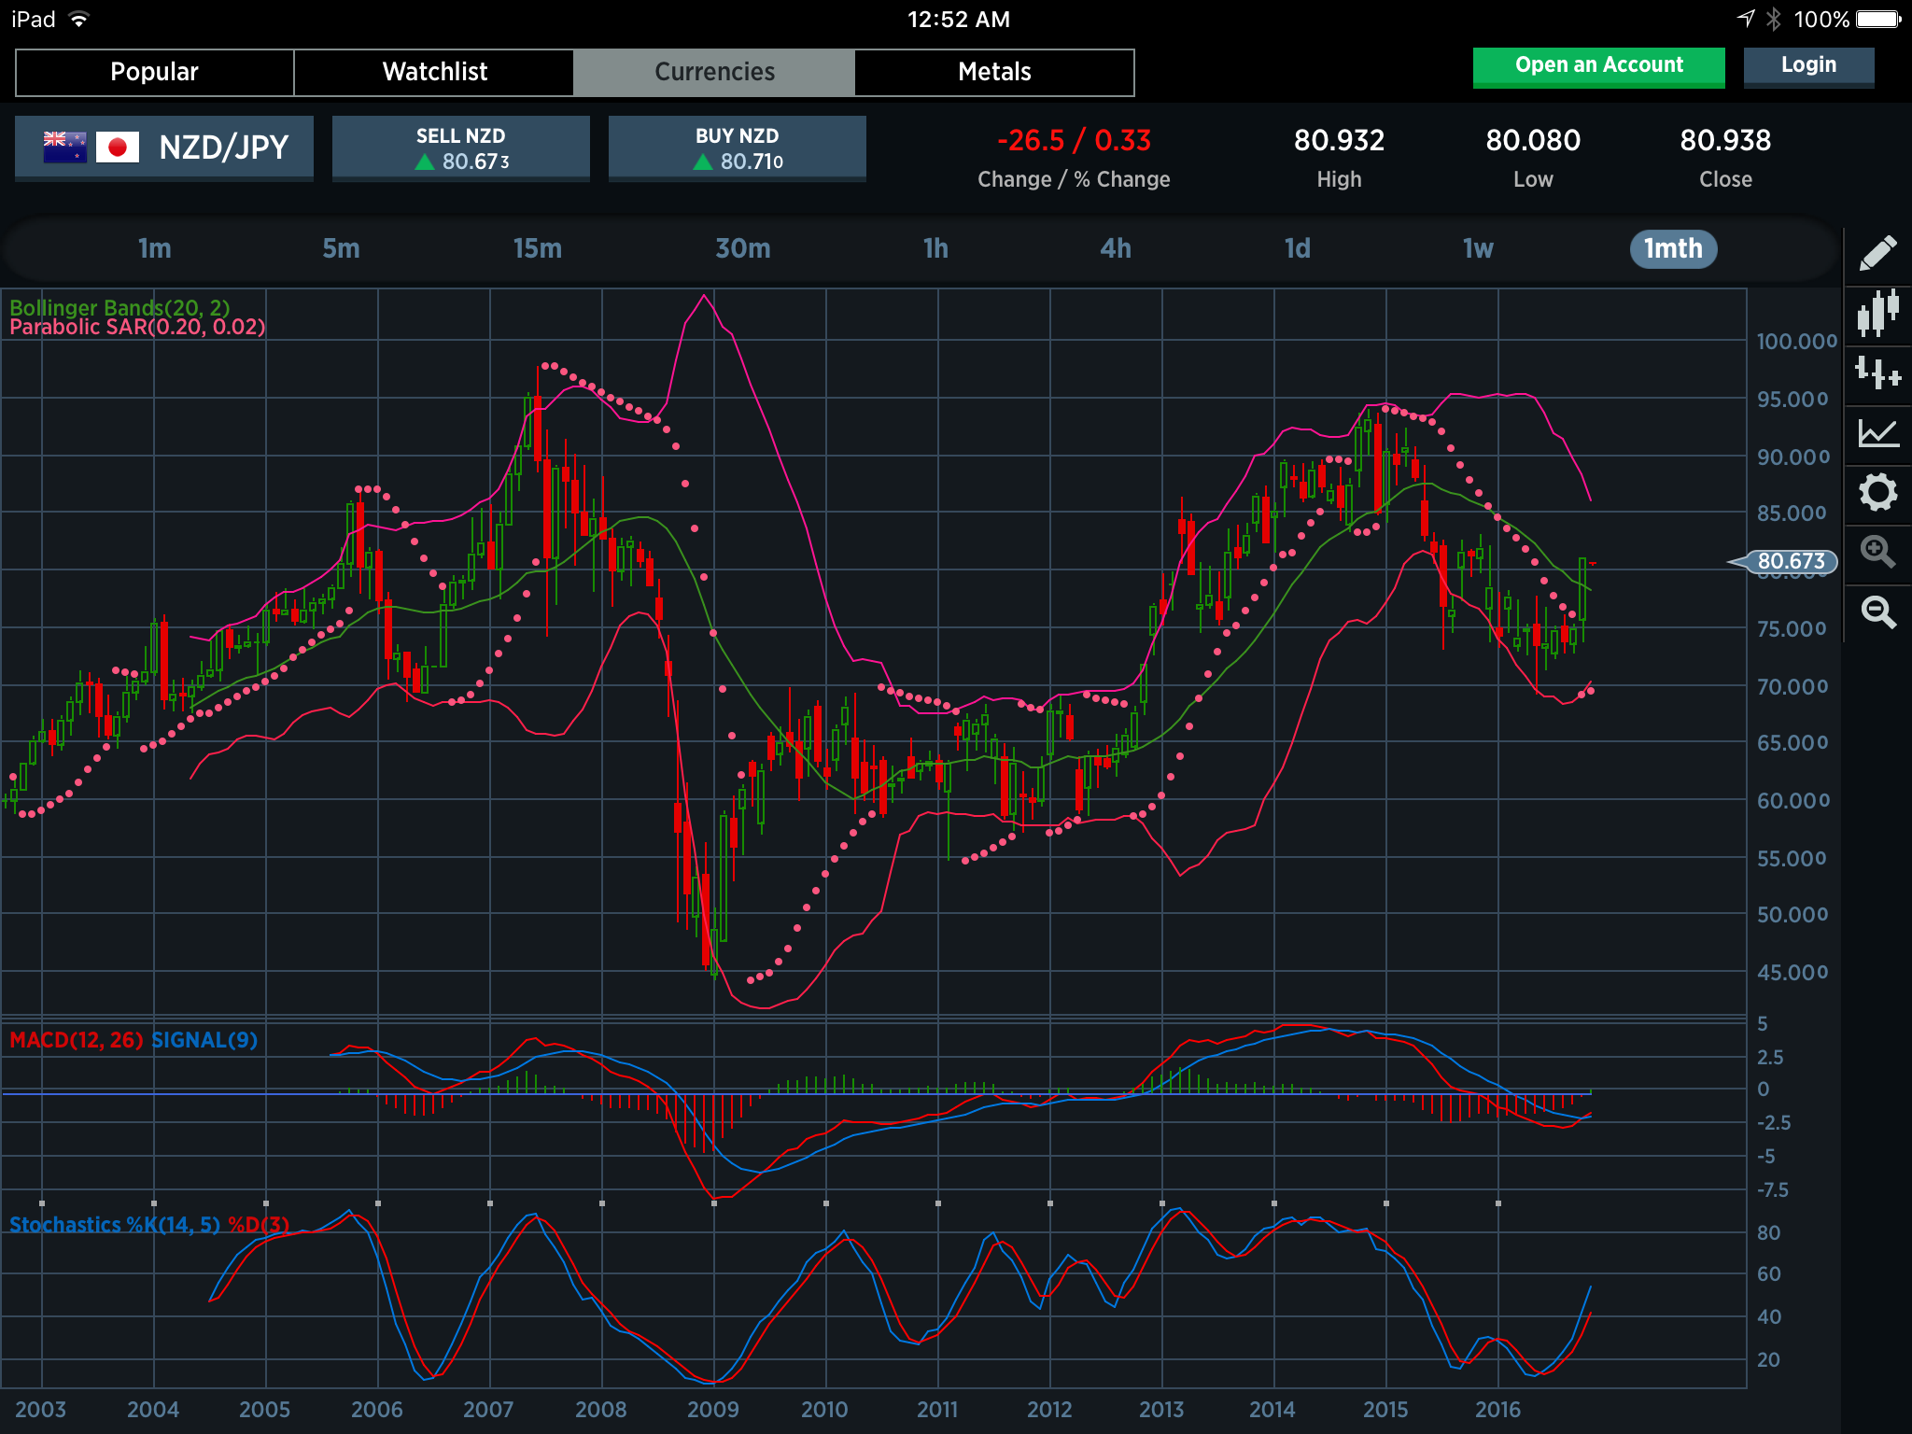1912x1434 pixels.
Task: Tap the 80.938 Close value
Action: [x=1725, y=141]
